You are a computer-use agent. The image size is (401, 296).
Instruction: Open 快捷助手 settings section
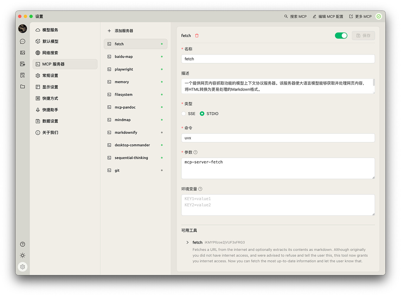click(x=65, y=110)
